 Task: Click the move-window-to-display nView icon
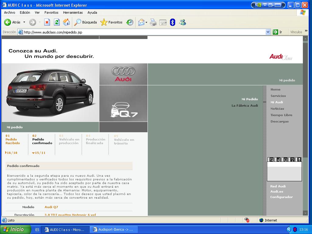271,5
